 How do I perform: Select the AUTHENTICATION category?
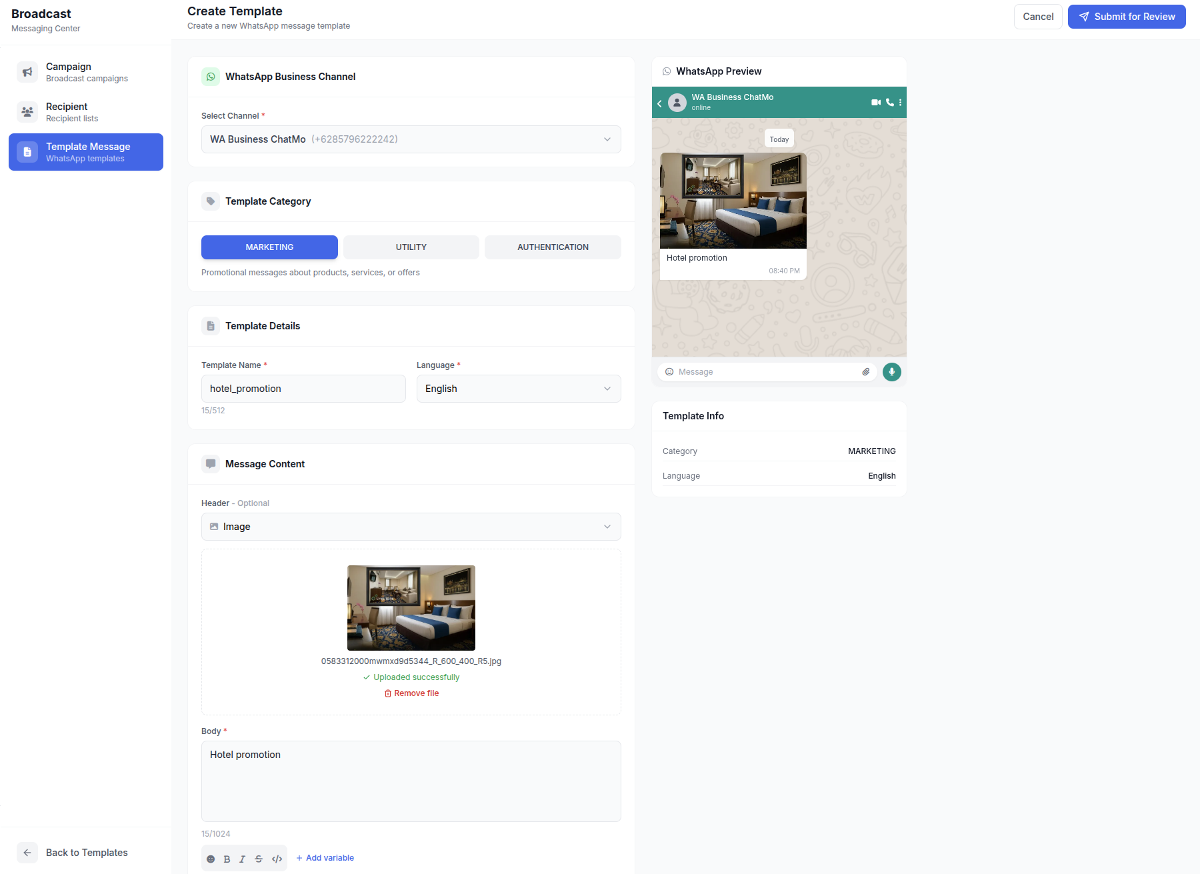tap(553, 247)
